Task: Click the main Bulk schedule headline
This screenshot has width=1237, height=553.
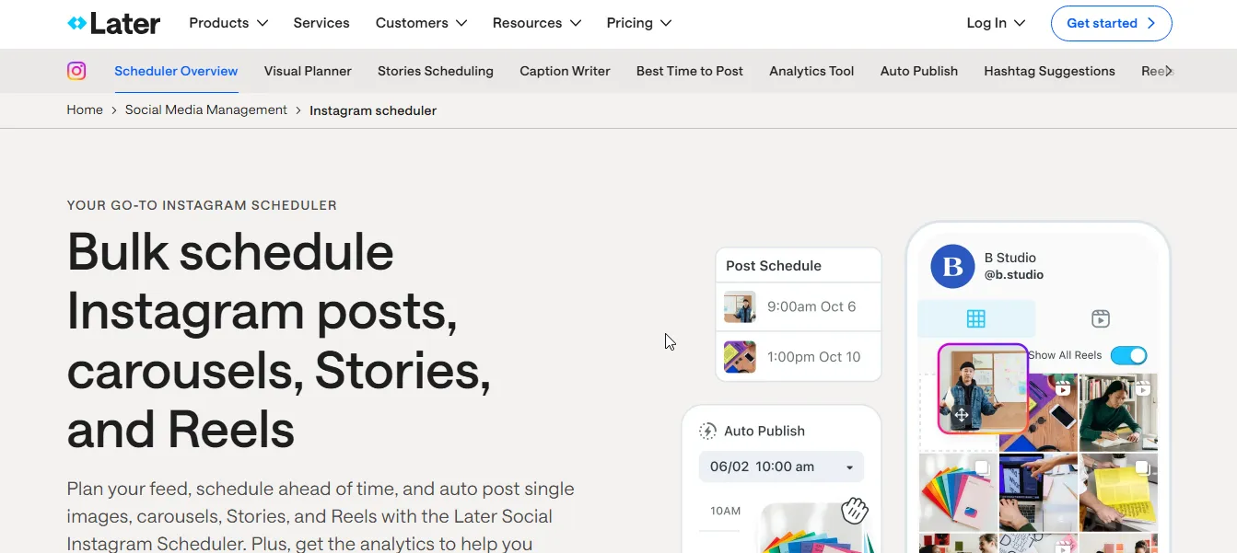Action: 279,340
